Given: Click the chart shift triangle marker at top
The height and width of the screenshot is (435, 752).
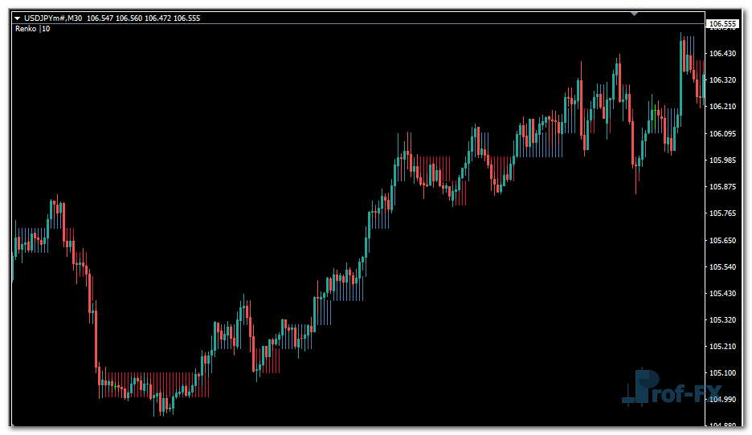Looking at the screenshot, I should coord(635,13).
